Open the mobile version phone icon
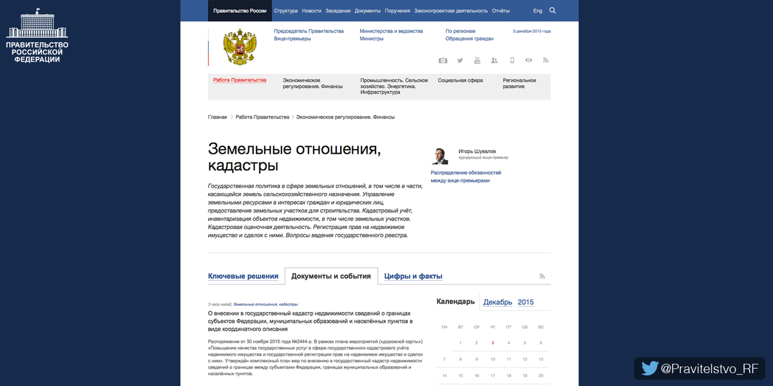The height and width of the screenshot is (386, 773). (512, 60)
